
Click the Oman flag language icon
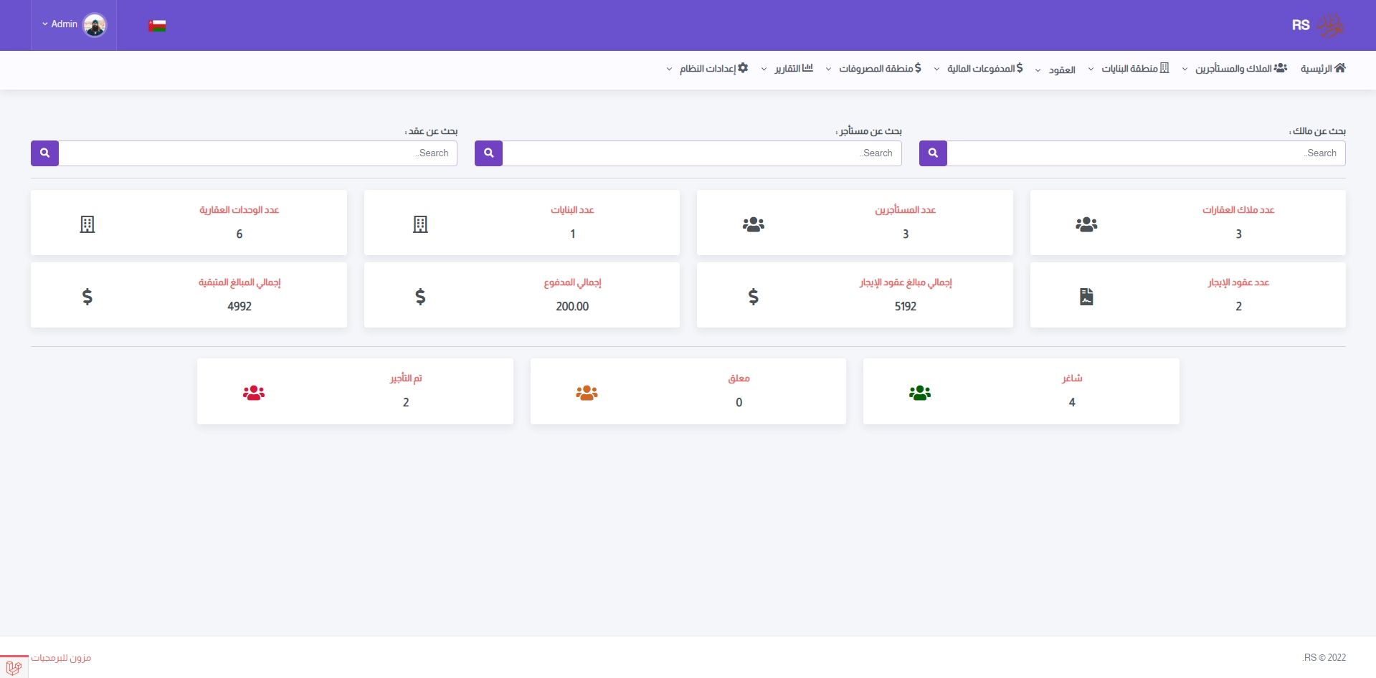tap(157, 26)
